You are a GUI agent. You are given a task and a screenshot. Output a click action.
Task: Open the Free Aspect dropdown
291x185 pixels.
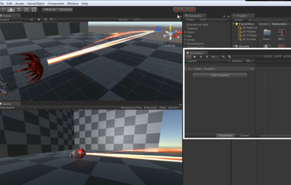18,108
